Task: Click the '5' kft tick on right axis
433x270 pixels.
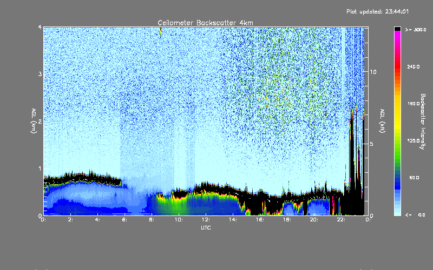Action: [x=371, y=144]
